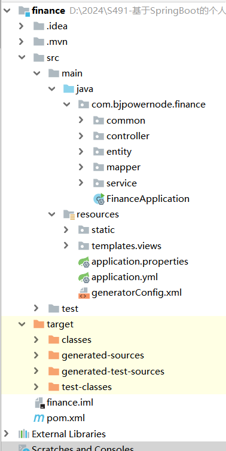Click the External Libraries icon
Screen dimensions: 226x451
pyautogui.click(x=24, y=434)
